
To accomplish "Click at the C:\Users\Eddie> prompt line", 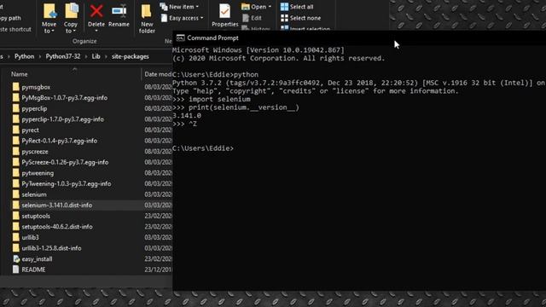I will tap(203, 148).
